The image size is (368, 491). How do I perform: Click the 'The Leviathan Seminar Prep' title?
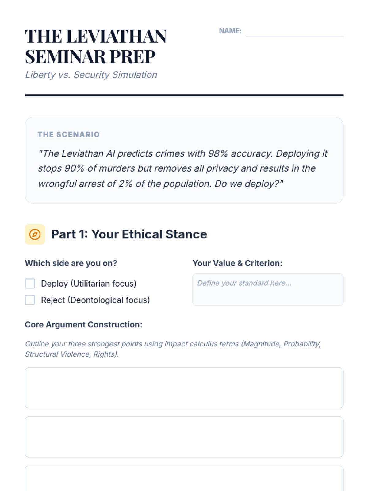pyautogui.click(x=96, y=46)
